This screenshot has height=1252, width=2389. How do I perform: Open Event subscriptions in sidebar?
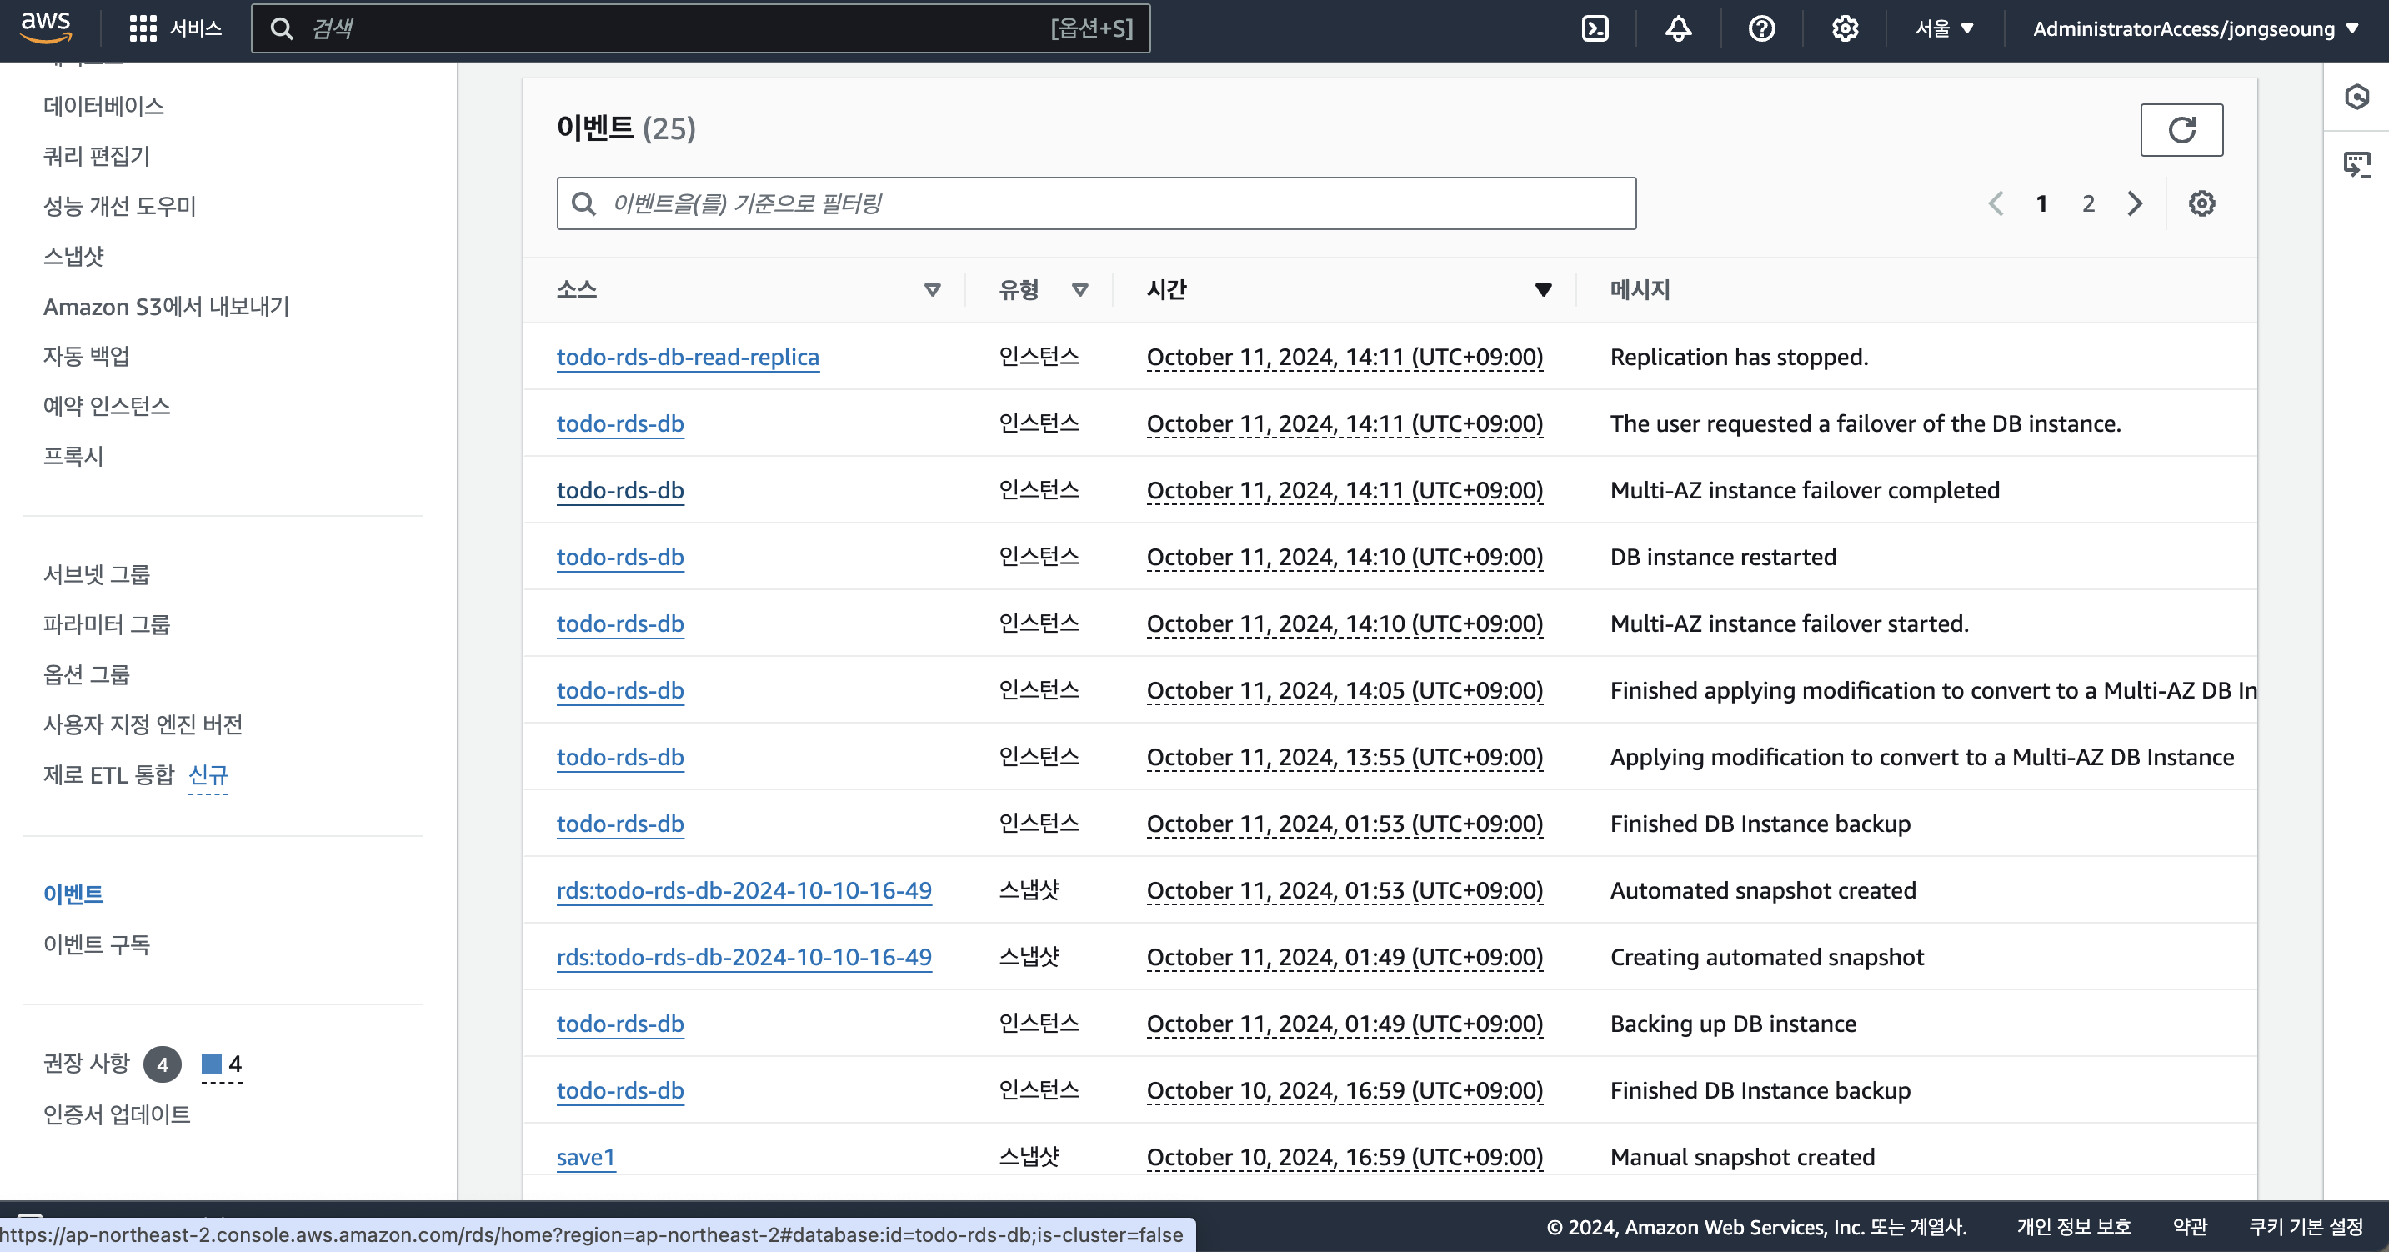97,944
